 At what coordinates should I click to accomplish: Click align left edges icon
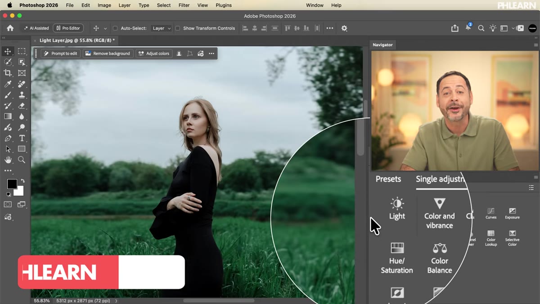tap(245, 28)
